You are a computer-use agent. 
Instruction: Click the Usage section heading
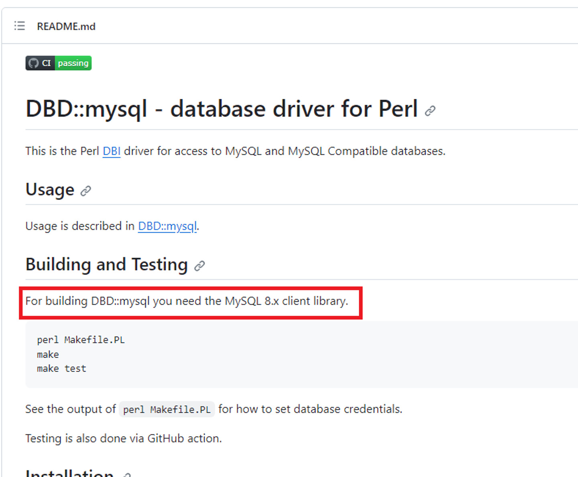click(50, 190)
